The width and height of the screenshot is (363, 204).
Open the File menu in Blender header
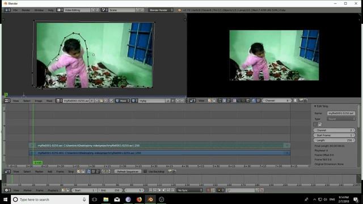tap(15, 10)
